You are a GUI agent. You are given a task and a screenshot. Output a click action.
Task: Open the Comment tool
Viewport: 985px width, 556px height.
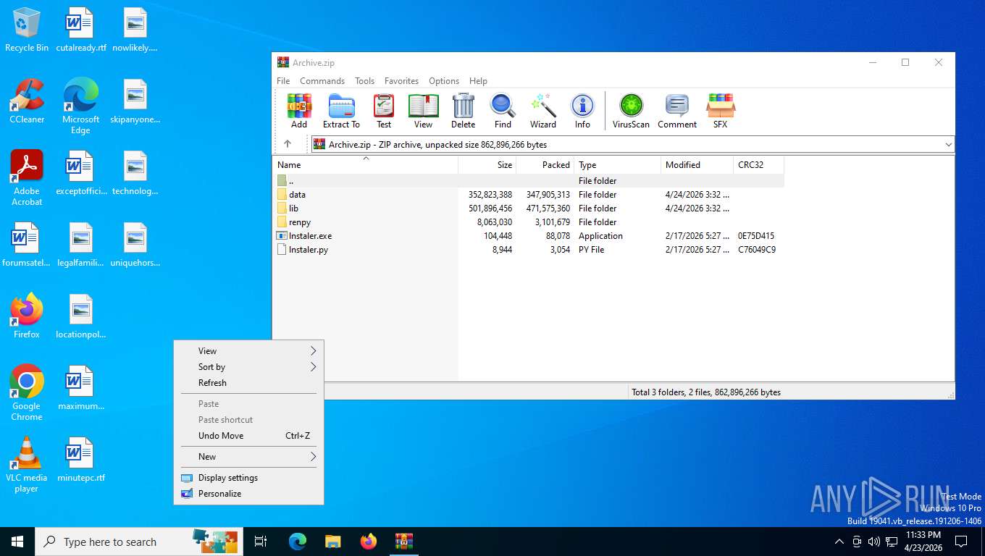pos(677,111)
